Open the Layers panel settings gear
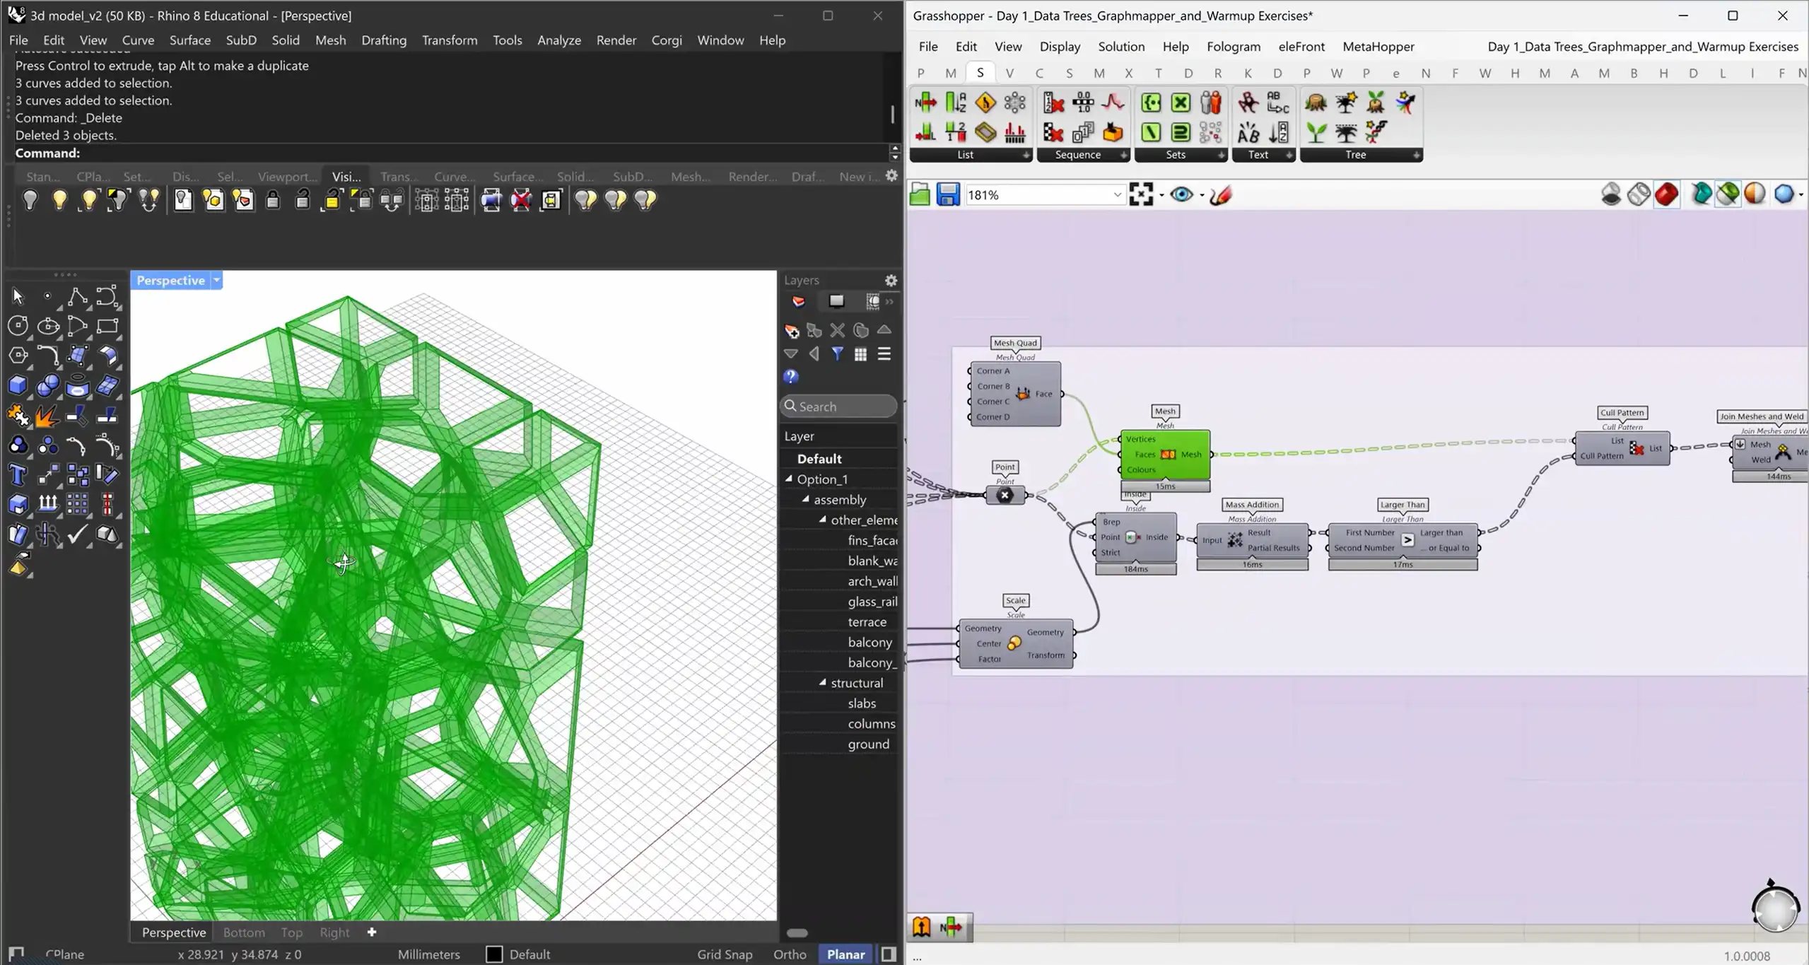Viewport: 1809px width, 965px height. 890,280
